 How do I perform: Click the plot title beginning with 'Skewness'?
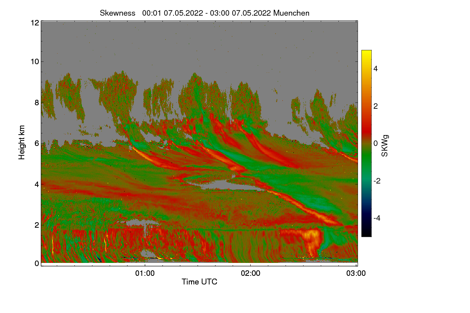(204, 13)
